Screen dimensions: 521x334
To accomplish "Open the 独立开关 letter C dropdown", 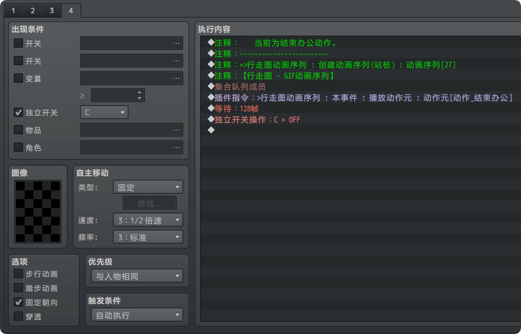I will pyautogui.click(x=104, y=112).
